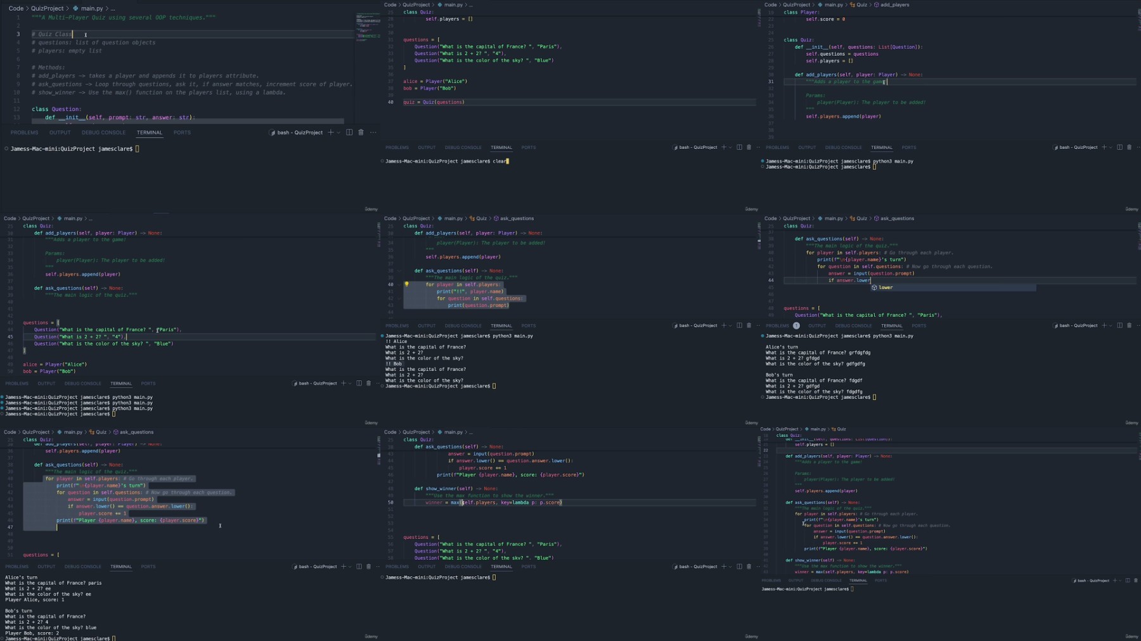Collapse fold arrow at line 38 beside lightbulb code

coord(399,271)
